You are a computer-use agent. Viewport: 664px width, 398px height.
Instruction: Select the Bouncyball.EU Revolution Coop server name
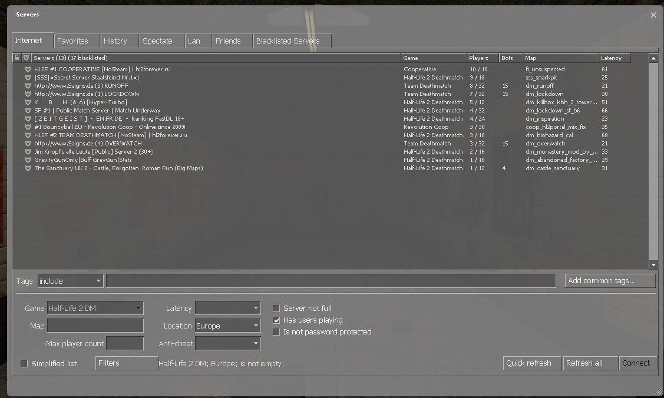(110, 127)
